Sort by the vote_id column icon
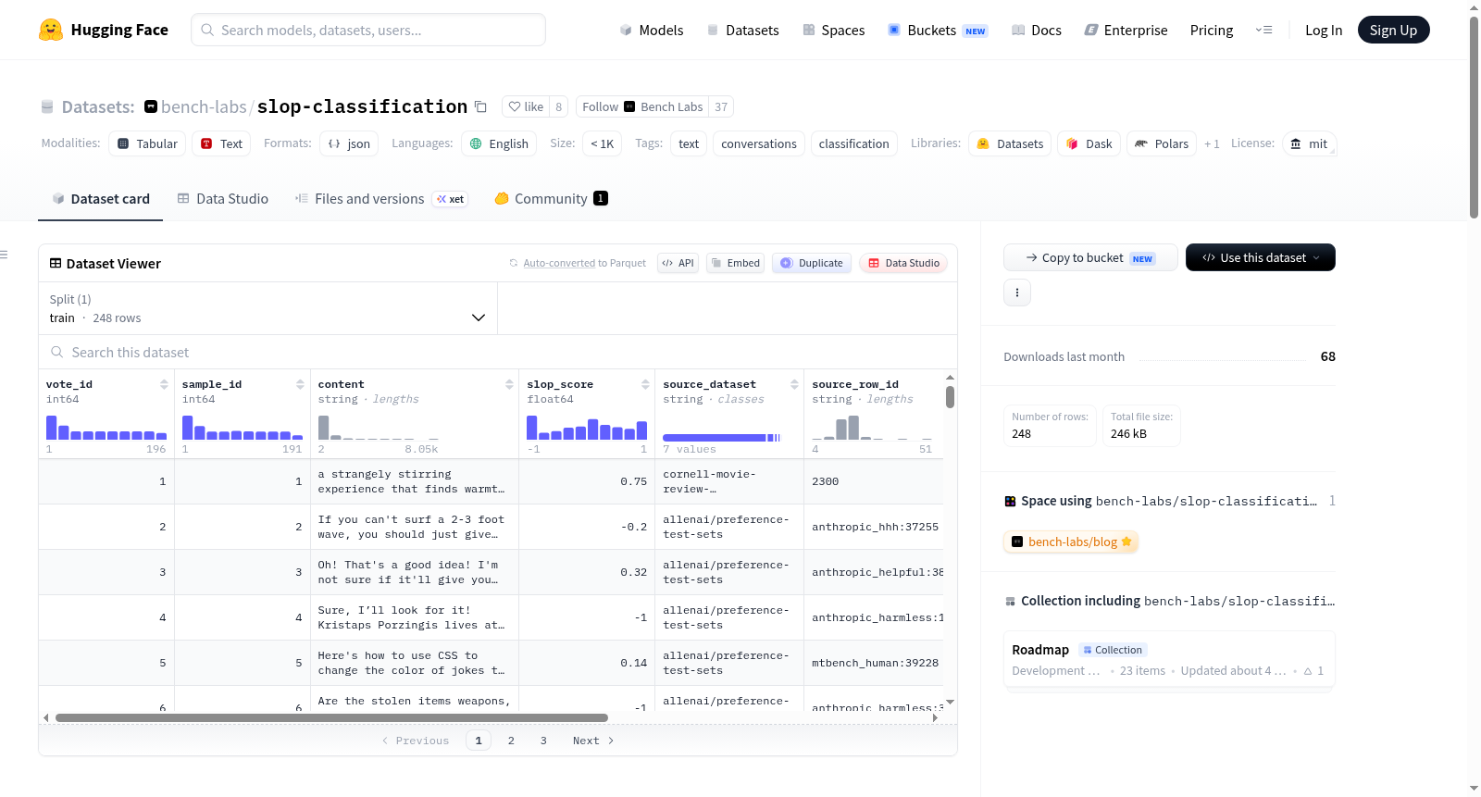 click(164, 384)
